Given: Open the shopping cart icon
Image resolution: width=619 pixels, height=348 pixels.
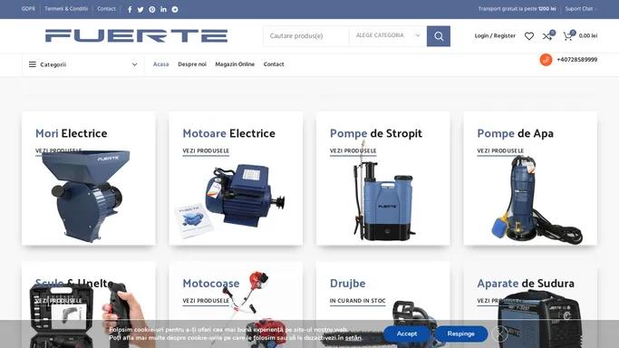Looking at the screenshot, I should coord(568,36).
